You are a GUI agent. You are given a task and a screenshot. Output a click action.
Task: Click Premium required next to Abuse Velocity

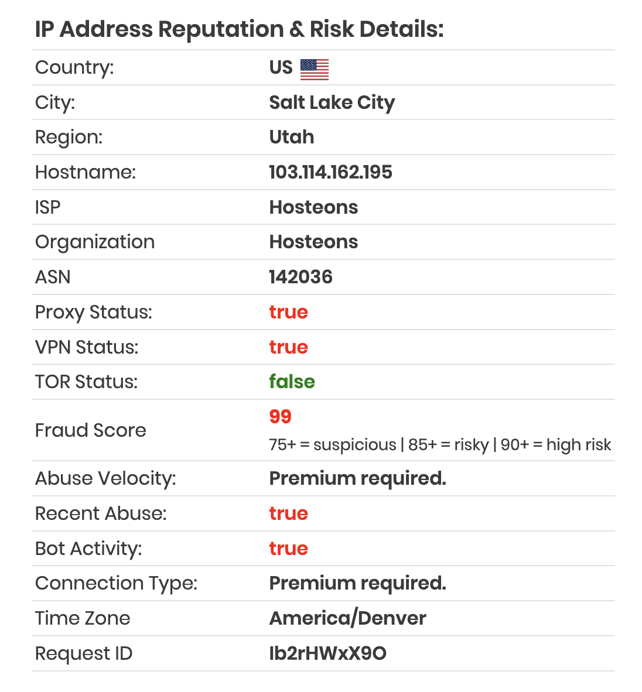(x=358, y=479)
